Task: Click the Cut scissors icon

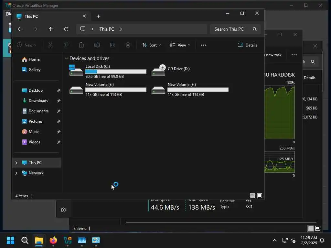Action: (50, 45)
